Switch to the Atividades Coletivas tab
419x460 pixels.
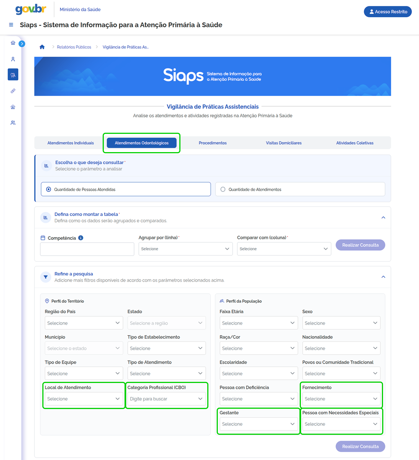(x=355, y=143)
